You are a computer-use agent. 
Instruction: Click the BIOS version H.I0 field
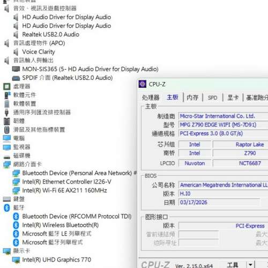tap(224, 193)
